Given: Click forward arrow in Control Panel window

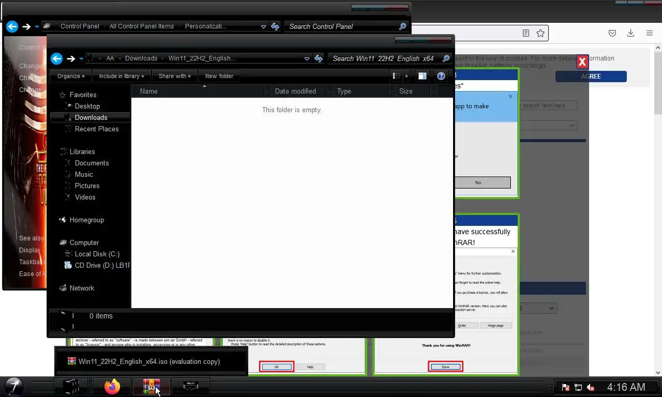Looking at the screenshot, I should pyautogui.click(x=26, y=26).
